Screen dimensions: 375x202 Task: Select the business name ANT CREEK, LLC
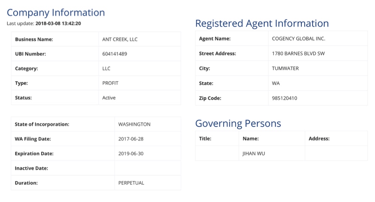click(x=120, y=39)
